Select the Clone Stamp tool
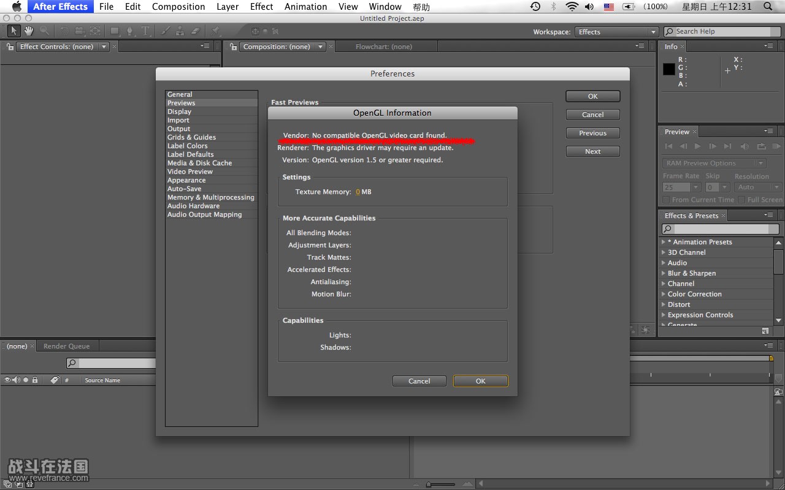Viewport: 785px width, 490px height. [x=180, y=31]
